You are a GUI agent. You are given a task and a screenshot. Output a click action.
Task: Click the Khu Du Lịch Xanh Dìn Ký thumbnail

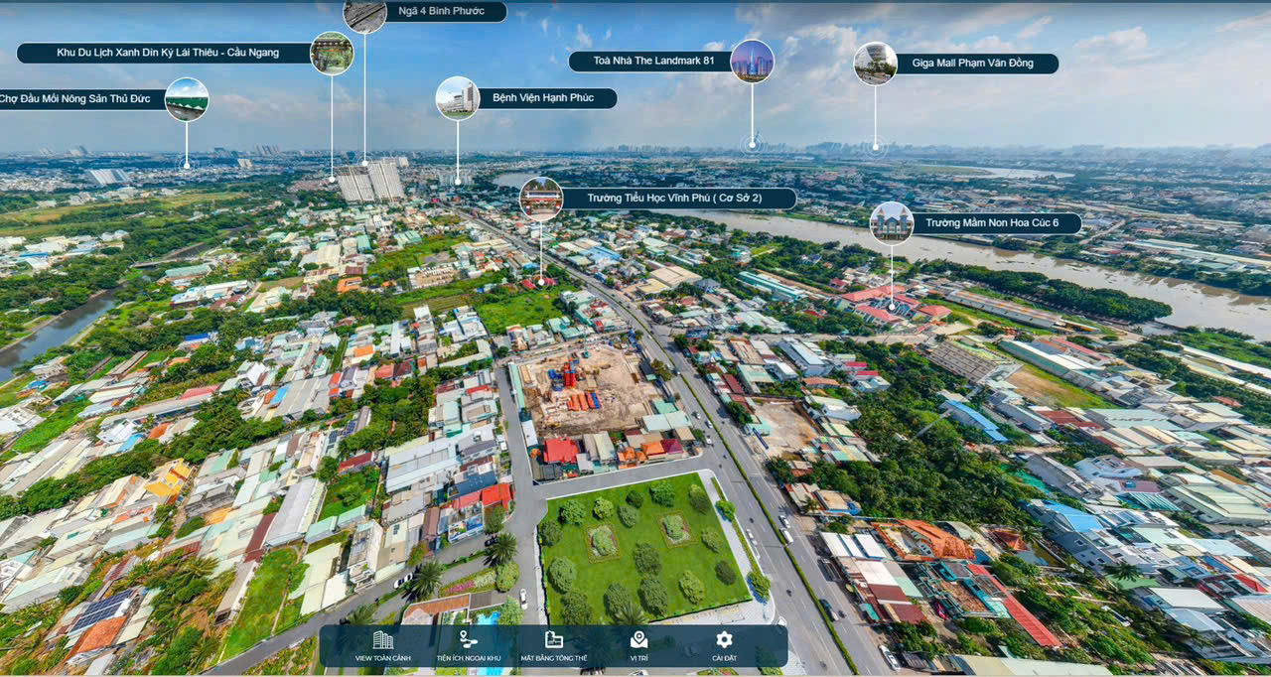tap(332, 53)
